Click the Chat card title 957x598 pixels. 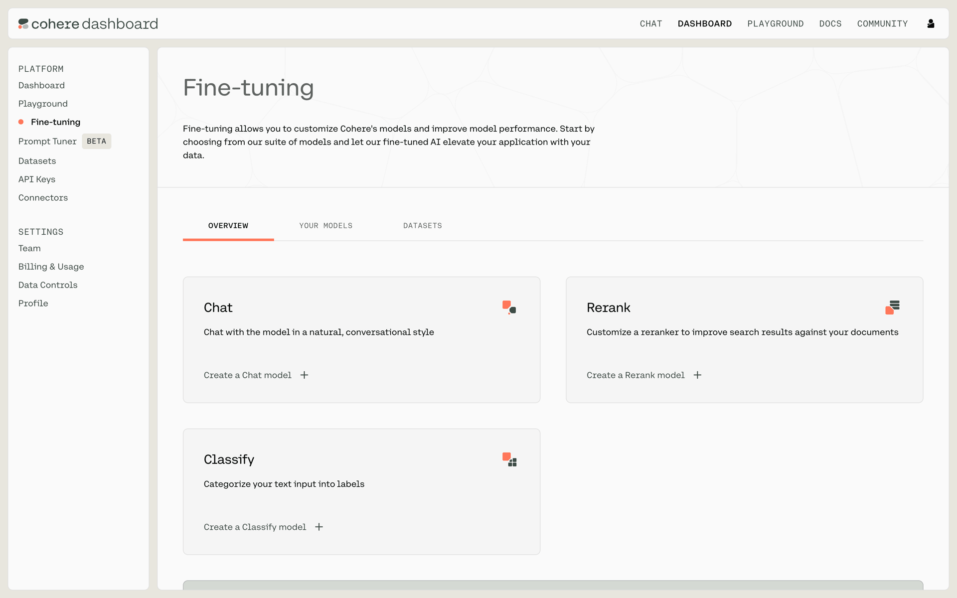pos(218,307)
